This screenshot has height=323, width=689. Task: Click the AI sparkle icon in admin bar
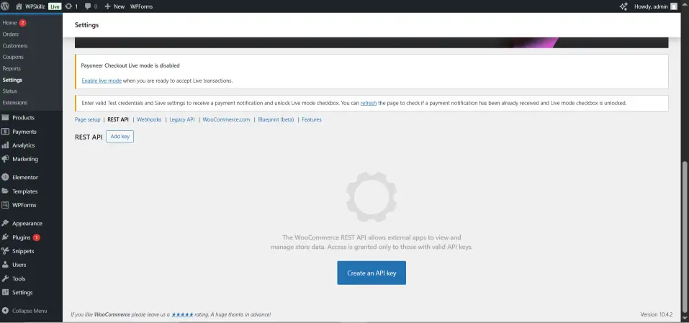pos(623,6)
